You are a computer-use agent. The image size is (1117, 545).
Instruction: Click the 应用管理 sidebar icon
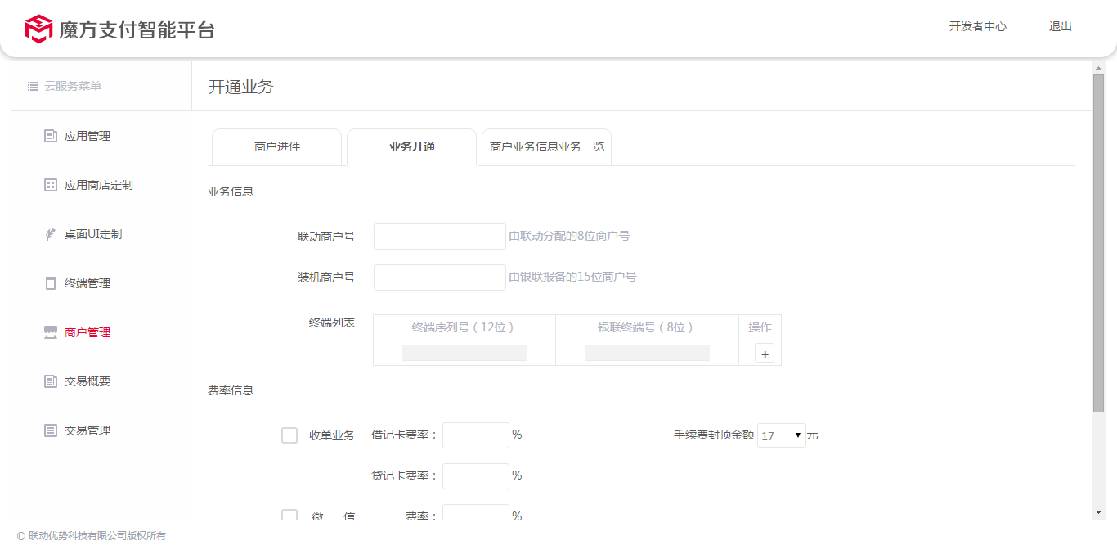tap(51, 136)
